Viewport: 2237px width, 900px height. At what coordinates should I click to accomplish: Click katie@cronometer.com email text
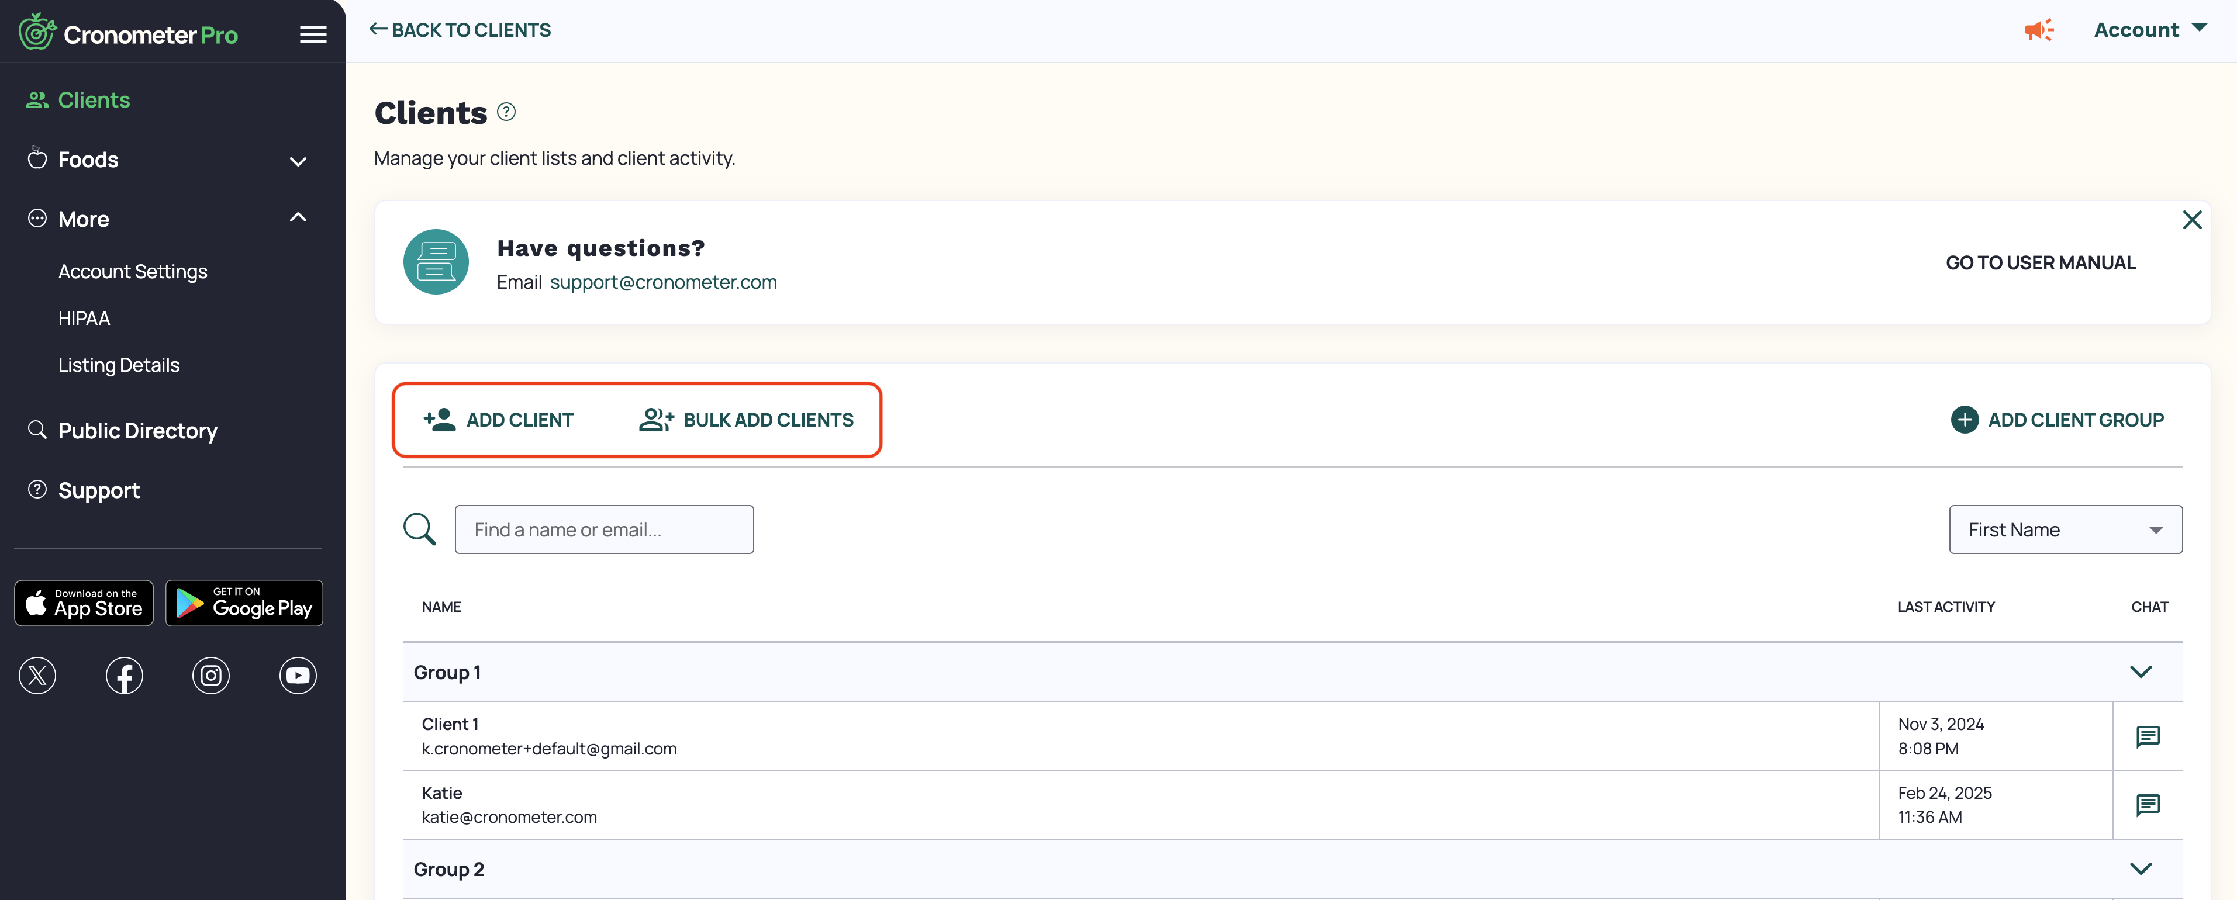click(509, 816)
